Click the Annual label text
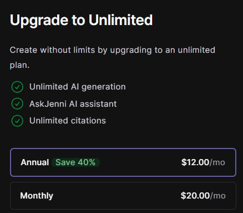This screenshot has width=243, height=213. [35, 162]
